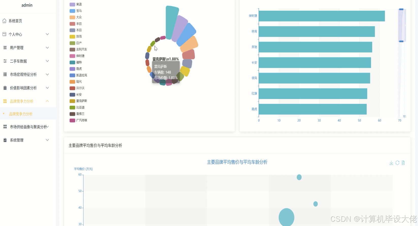The image size is (418, 226).
Task: Expand the 价值影响因素分析 chevron
Action: [x=47, y=88]
